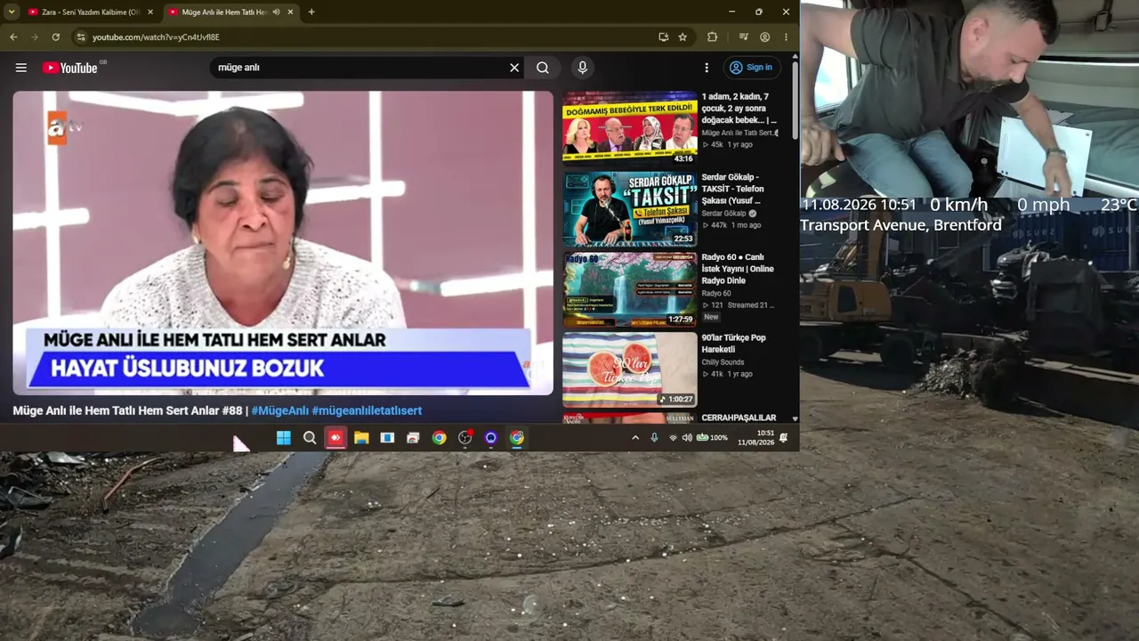Expand the tab search dropdown arrow
The image size is (1139, 641).
12,12
